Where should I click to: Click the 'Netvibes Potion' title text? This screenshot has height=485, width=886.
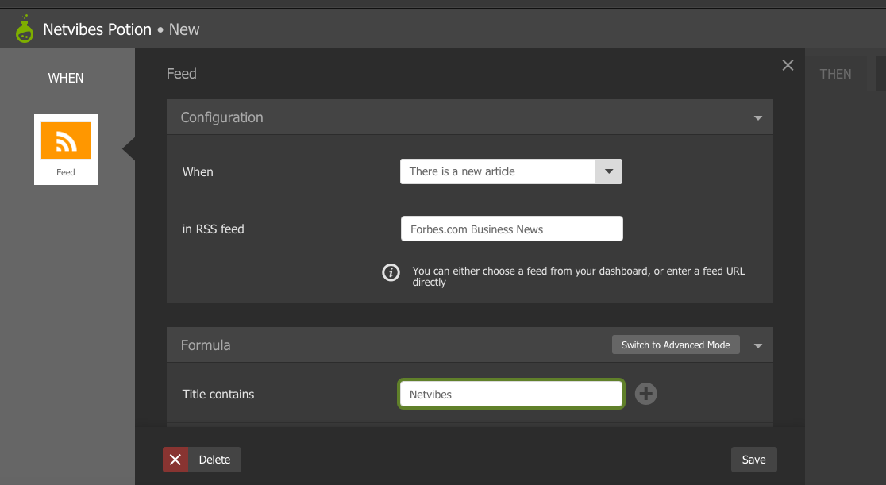(97, 29)
